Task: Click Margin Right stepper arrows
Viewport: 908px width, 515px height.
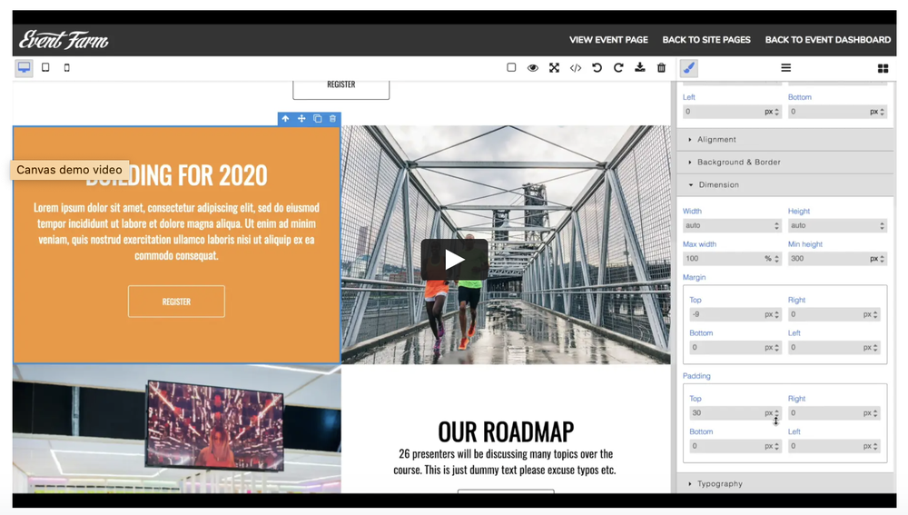Action: point(875,314)
